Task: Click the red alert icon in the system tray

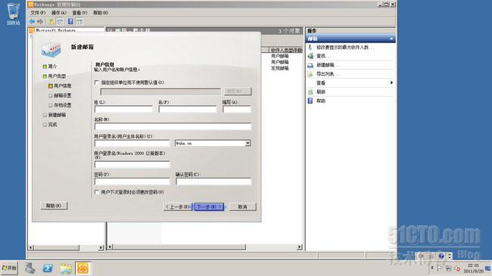Action: point(457,268)
